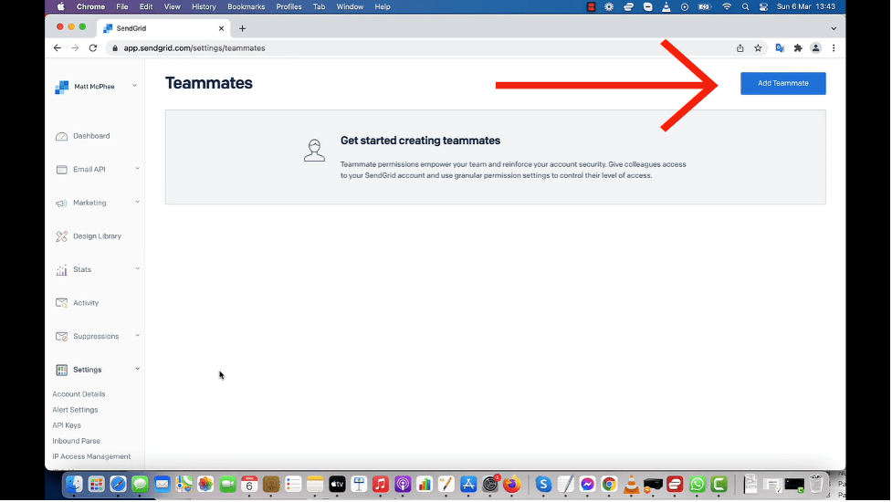
Task: Open API Keys settings link
Action: coord(67,426)
